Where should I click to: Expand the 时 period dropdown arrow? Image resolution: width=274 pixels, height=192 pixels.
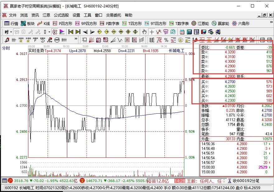[11, 32]
